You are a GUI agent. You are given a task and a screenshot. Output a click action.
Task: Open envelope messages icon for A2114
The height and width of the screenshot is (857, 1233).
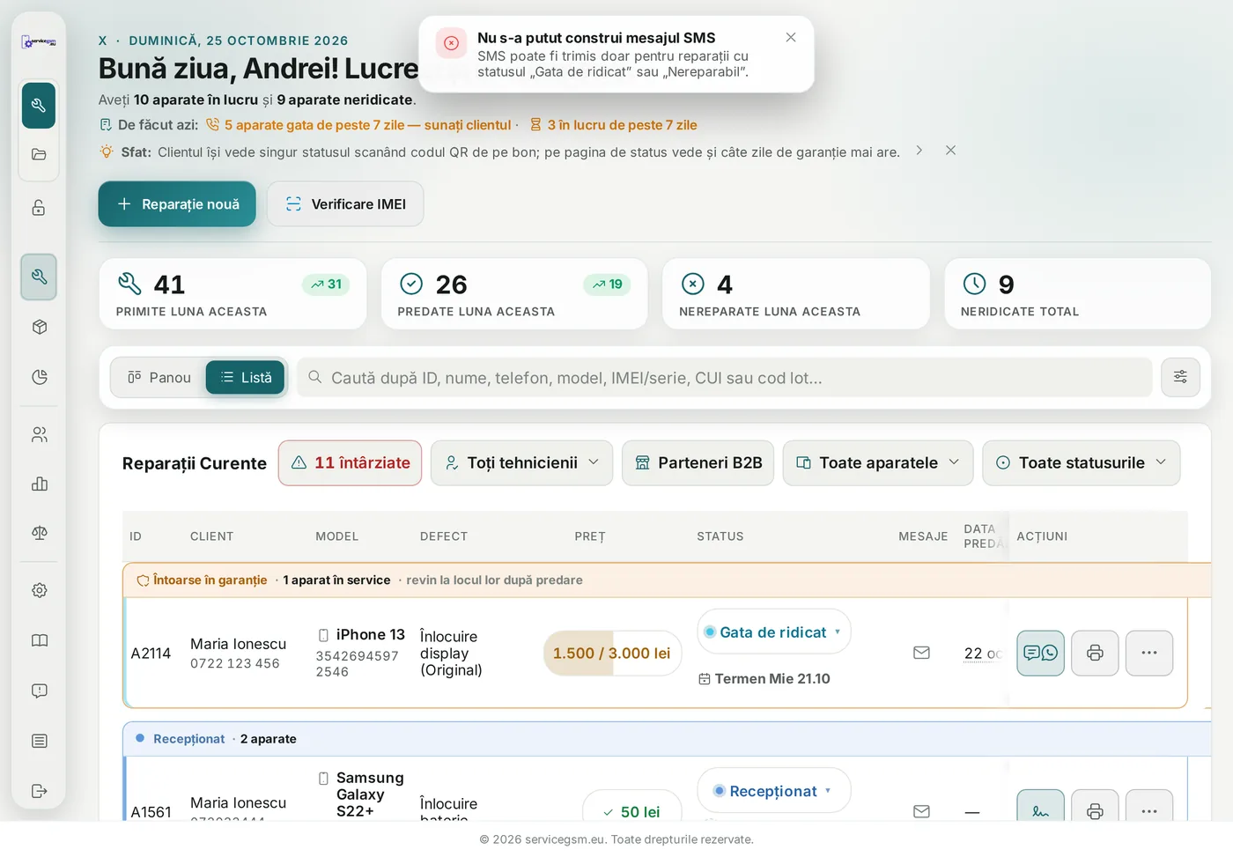pyautogui.click(x=921, y=653)
